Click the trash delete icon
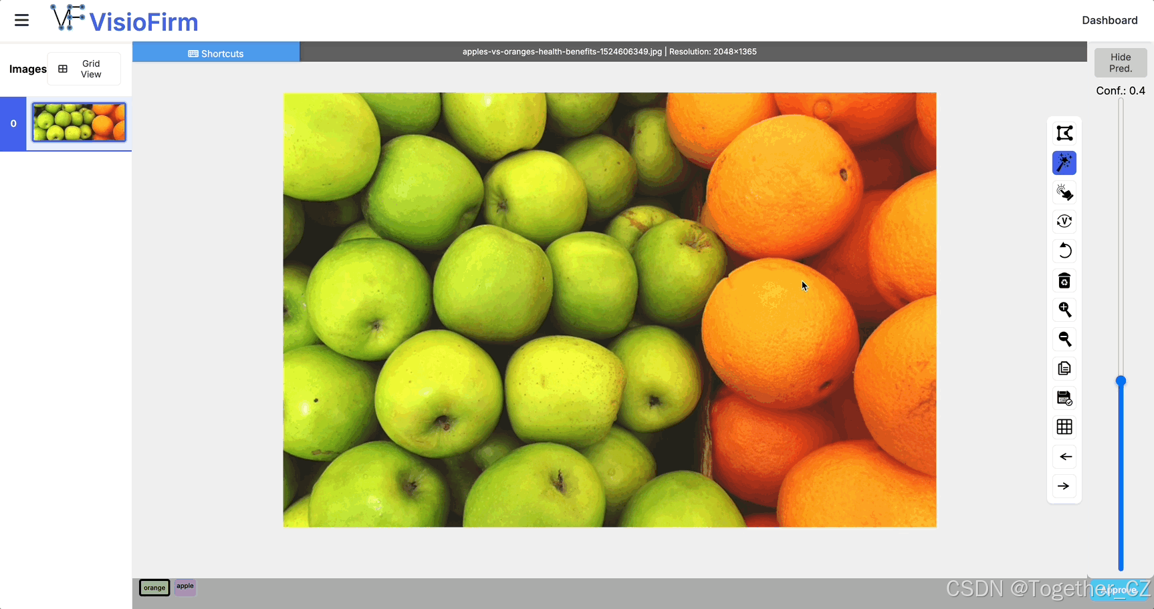Viewport: 1154px width, 609px height. point(1064,280)
